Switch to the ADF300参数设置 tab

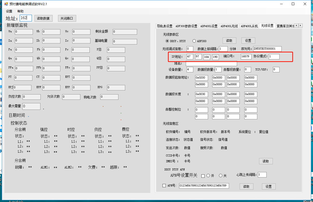pyautogui.click(x=186, y=26)
